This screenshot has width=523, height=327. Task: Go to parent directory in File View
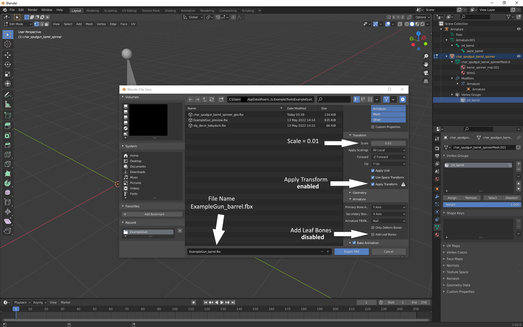pos(205,99)
